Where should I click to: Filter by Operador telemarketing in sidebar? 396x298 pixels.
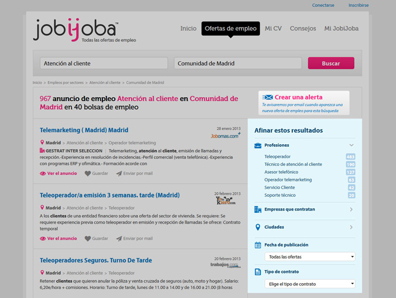tap(288, 180)
